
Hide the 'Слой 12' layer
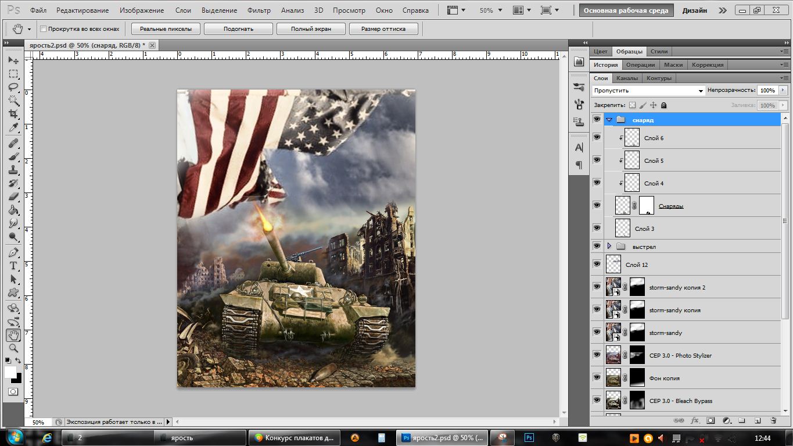597,264
